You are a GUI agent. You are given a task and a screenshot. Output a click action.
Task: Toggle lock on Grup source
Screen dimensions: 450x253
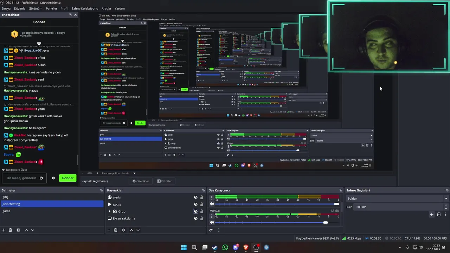click(x=202, y=212)
